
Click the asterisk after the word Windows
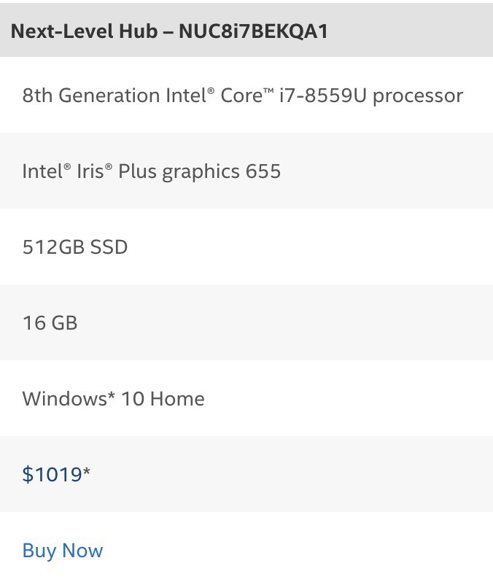[x=111, y=396]
